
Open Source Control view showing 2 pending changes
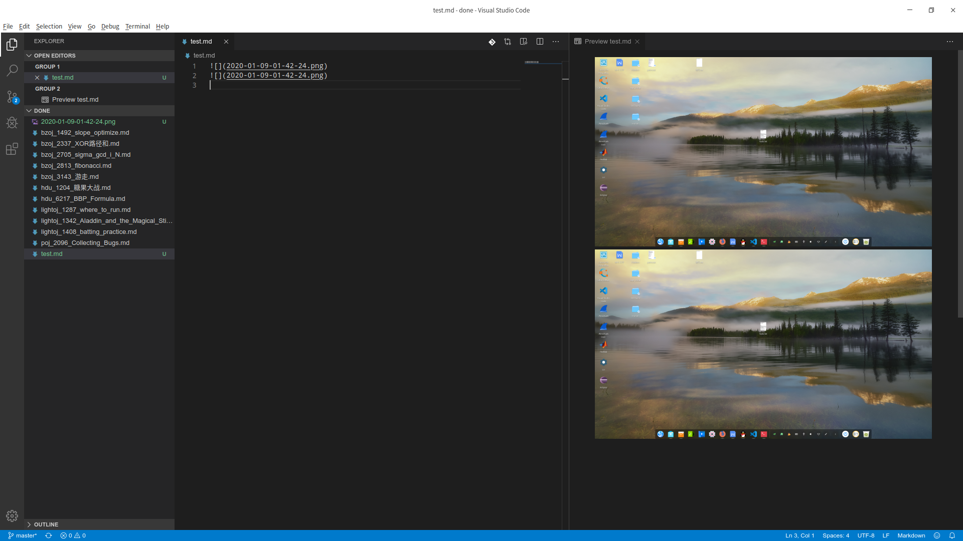(x=12, y=97)
